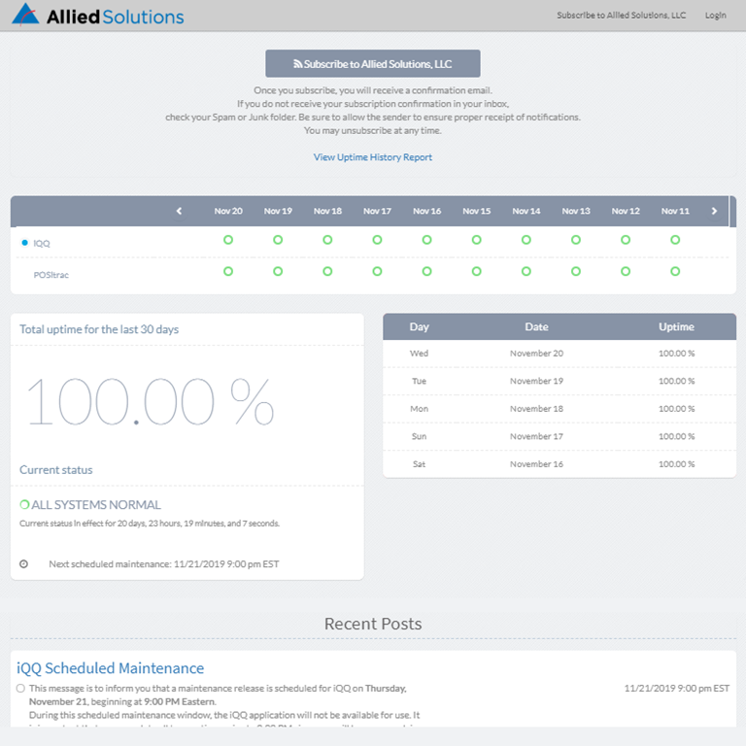Select the November 17 date cell

(536, 436)
